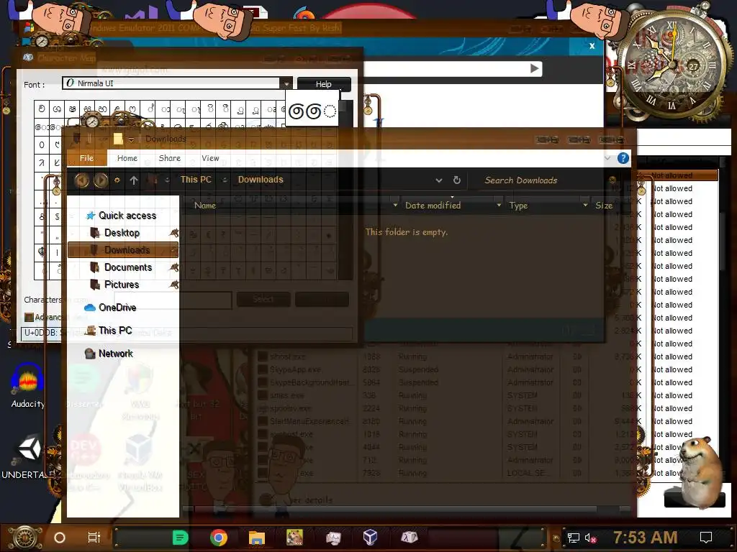
Task: Open the steampunk Start button
Action: (x=25, y=538)
